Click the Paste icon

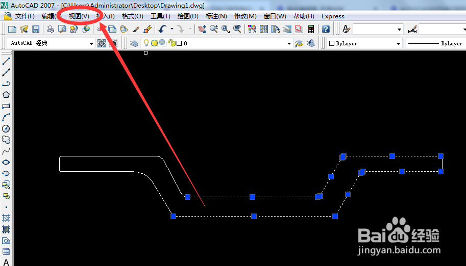point(124,29)
